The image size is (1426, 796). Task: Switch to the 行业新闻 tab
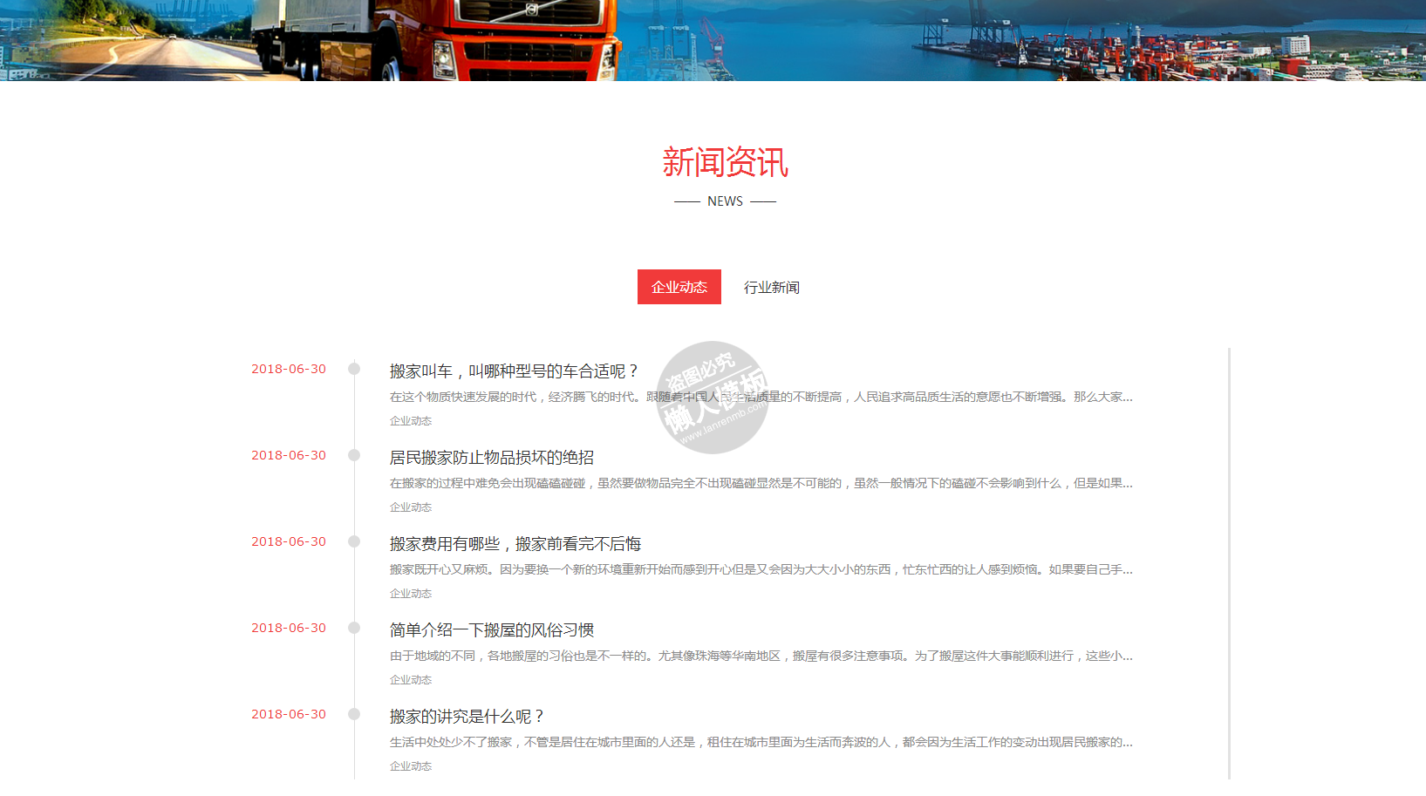pyautogui.click(x=771, y=287)
